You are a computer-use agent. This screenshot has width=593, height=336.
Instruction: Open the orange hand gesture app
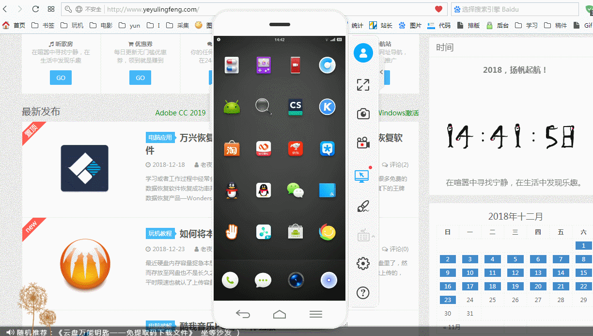(x=232, y=232)
